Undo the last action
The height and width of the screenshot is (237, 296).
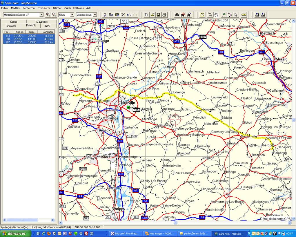point(129,15)
